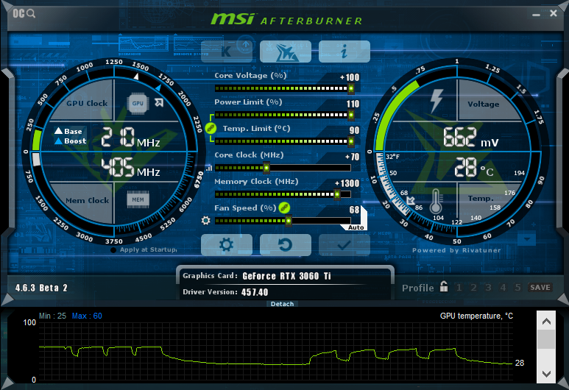
Task: Click the graph scroll down arrow
Action: (x=546, y=374)
